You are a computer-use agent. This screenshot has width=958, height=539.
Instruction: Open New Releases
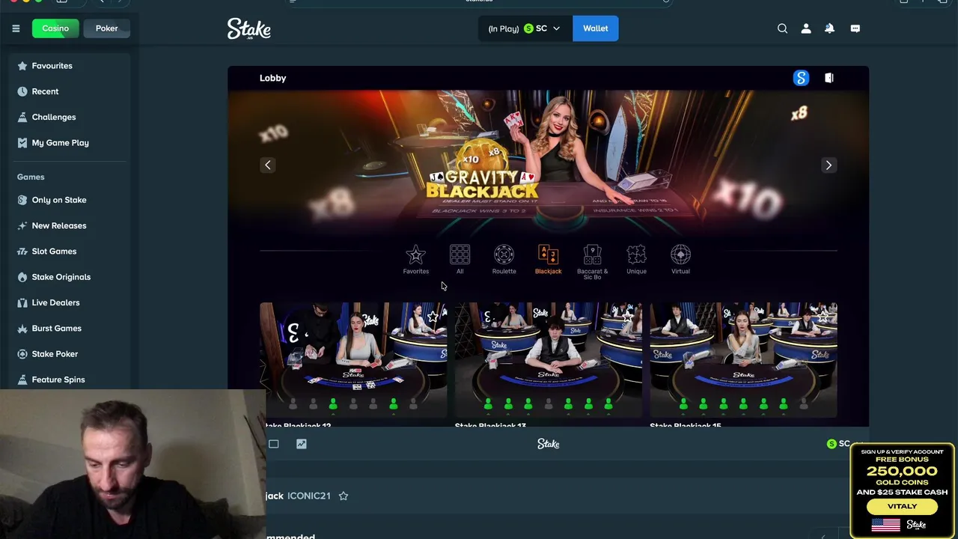tap(69, 225)
